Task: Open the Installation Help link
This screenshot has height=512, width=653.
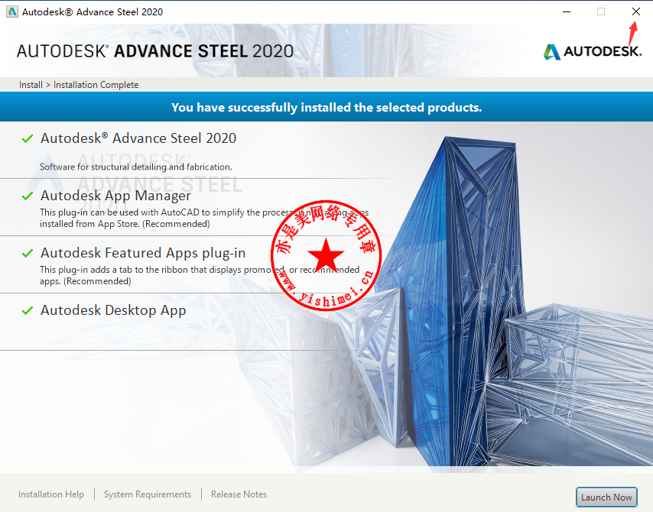Action: point(50,494)
